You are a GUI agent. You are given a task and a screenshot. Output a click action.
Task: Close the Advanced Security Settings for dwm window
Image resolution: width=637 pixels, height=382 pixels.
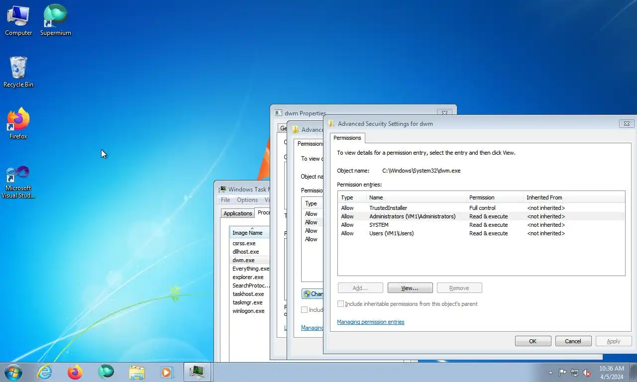point(627,123)
